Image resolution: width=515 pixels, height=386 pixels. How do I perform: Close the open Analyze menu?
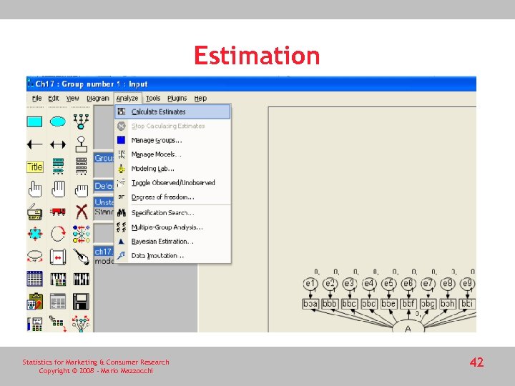pos(127,98)
